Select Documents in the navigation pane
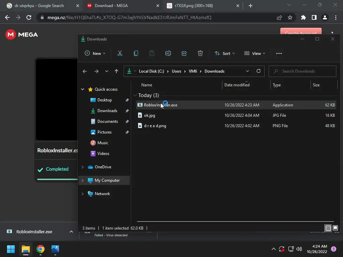The height and width of the screenshot is (257, 343). pyautogui.click(x=108, y=121)
